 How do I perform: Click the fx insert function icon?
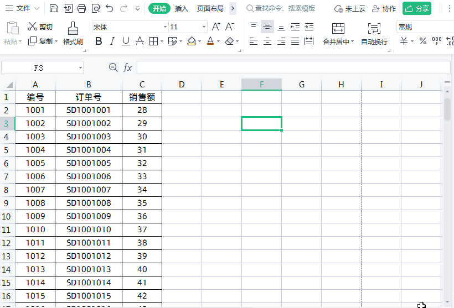(x=127, y=67)
